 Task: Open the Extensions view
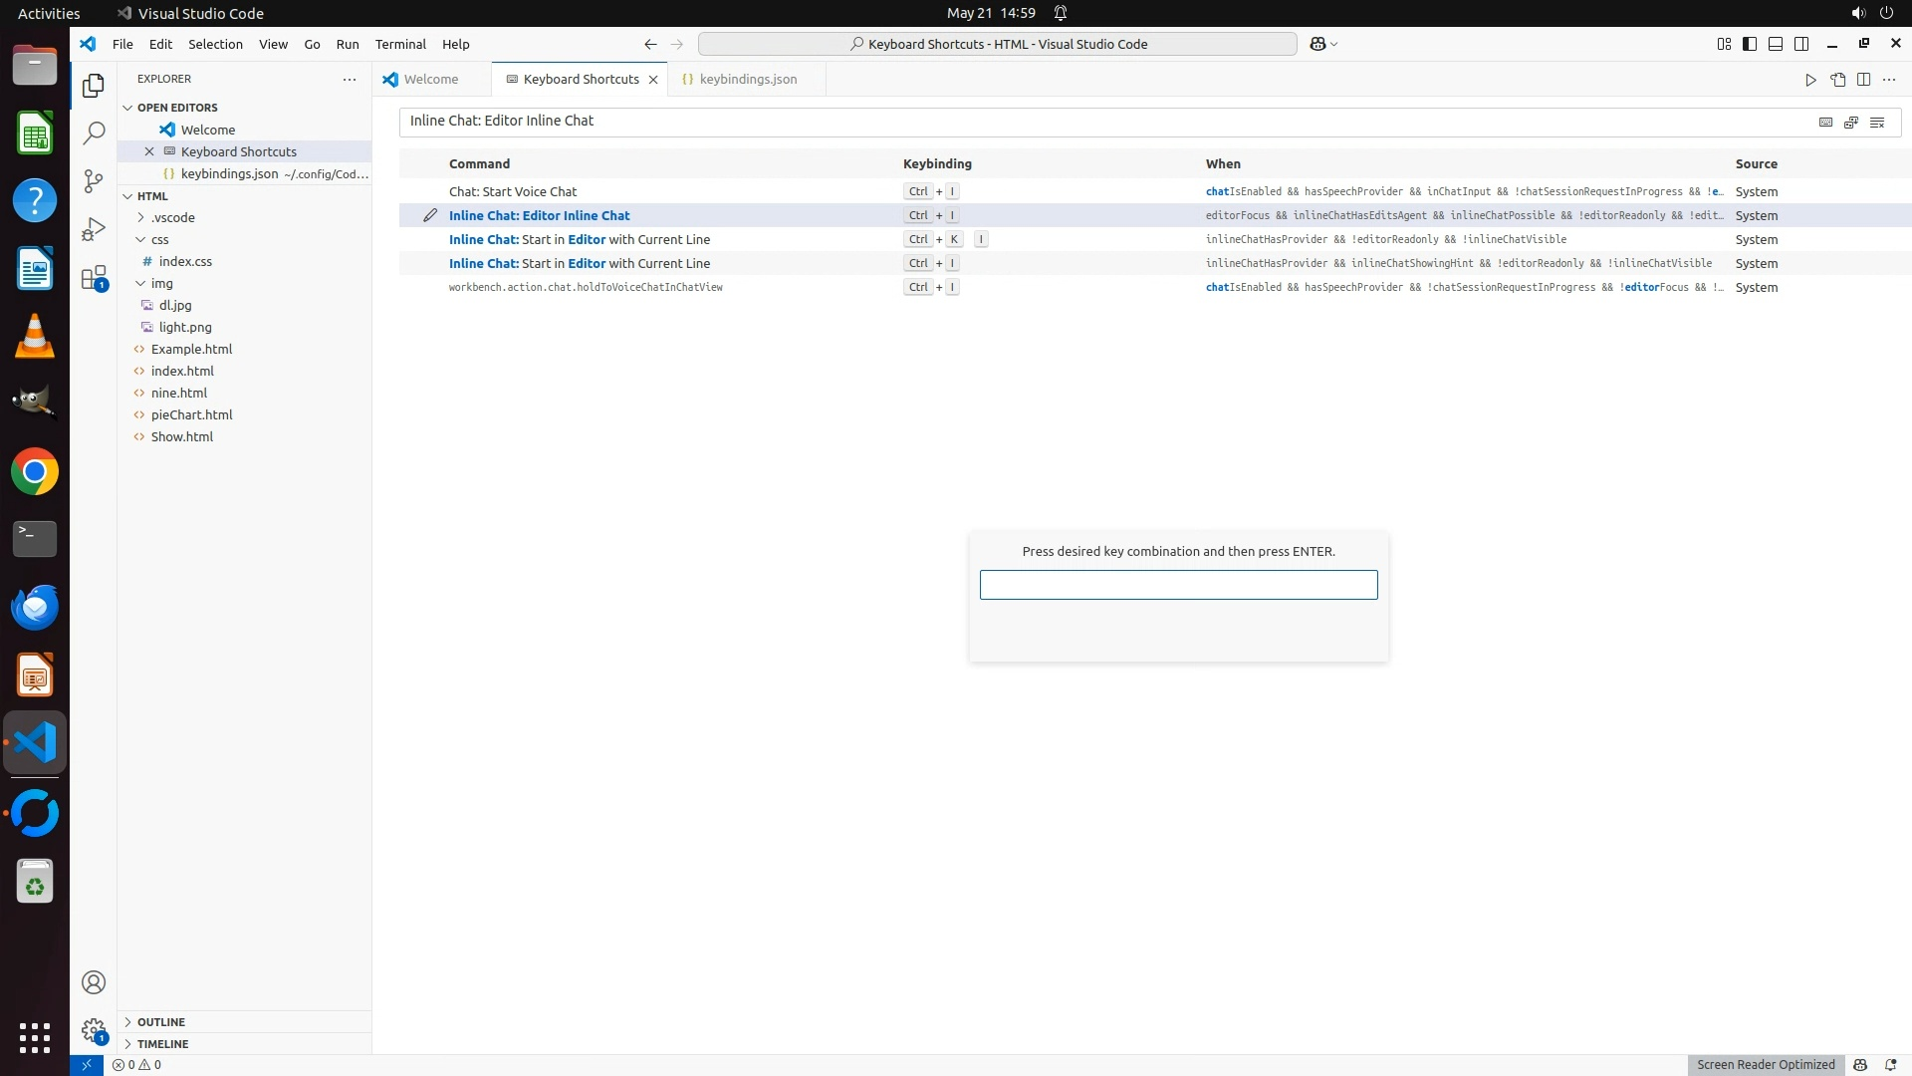coord(94,278)
